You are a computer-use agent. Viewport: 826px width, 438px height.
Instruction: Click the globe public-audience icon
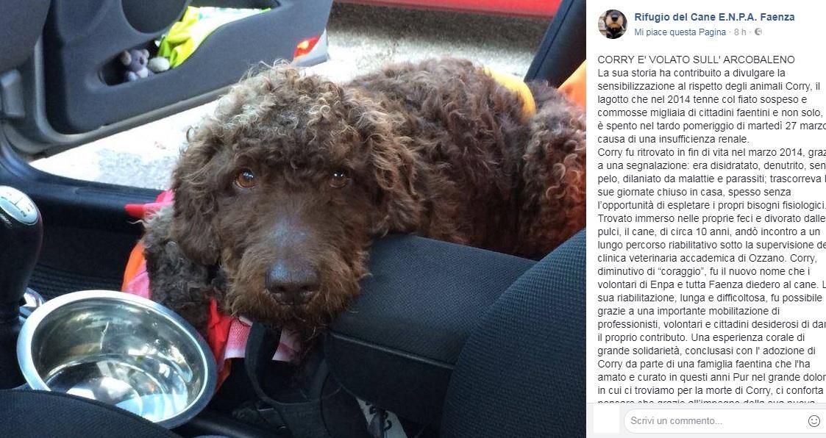coord(758,32)
